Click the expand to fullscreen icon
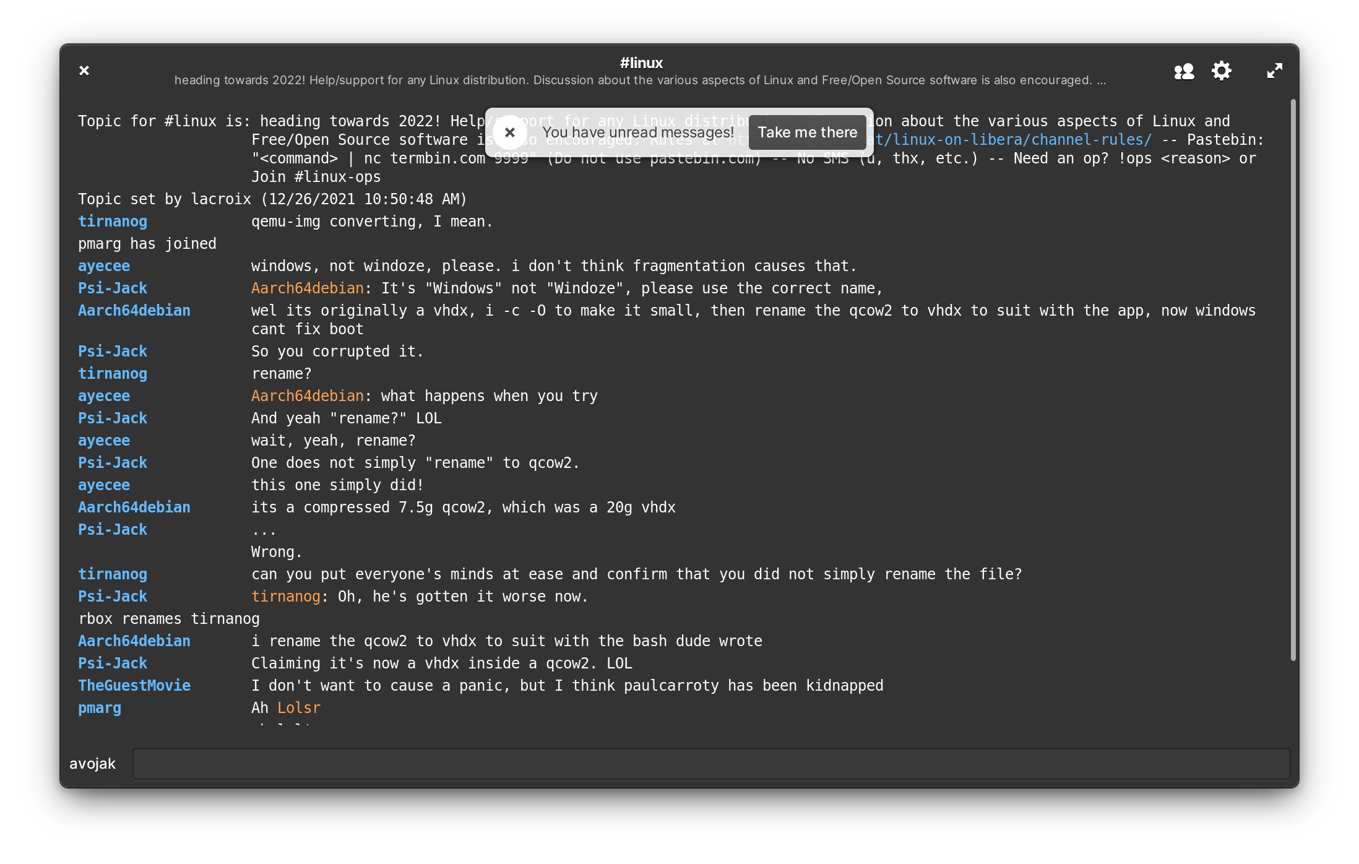This screenshot has width=1359, height=864. coord(1274,71)
